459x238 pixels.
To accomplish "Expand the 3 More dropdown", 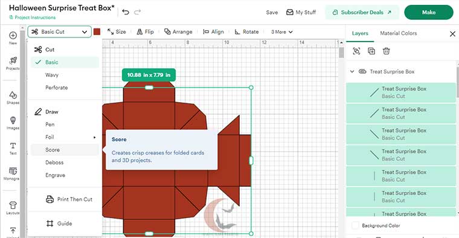I will (281, 32).
